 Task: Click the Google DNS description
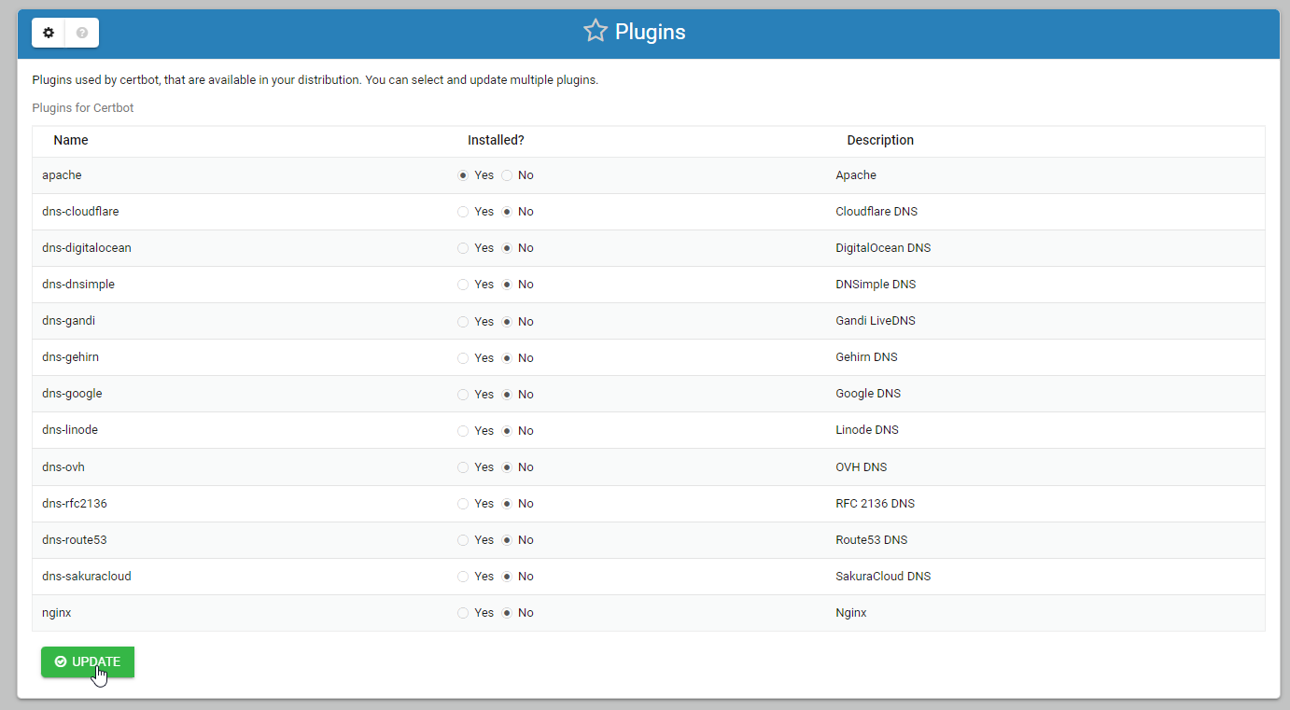pyautogui.click(x=868, y=394)
